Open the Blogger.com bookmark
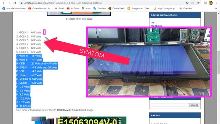 (139, 8)
